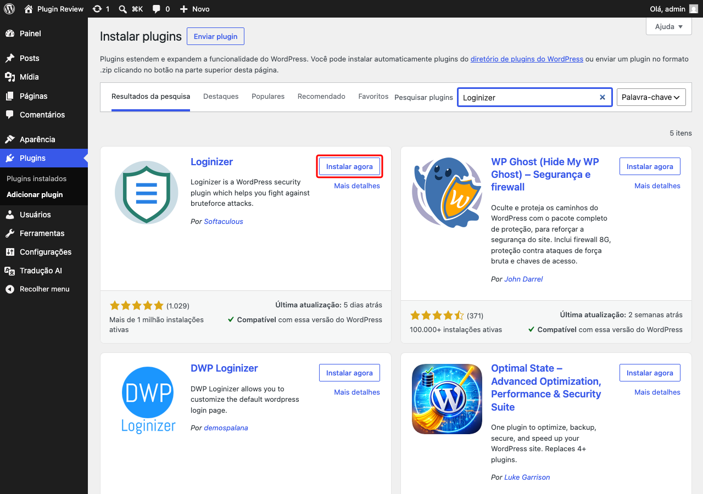
Task: Click Mais de 1 milhão instalações ativas
Action: (x=157, y=324)
